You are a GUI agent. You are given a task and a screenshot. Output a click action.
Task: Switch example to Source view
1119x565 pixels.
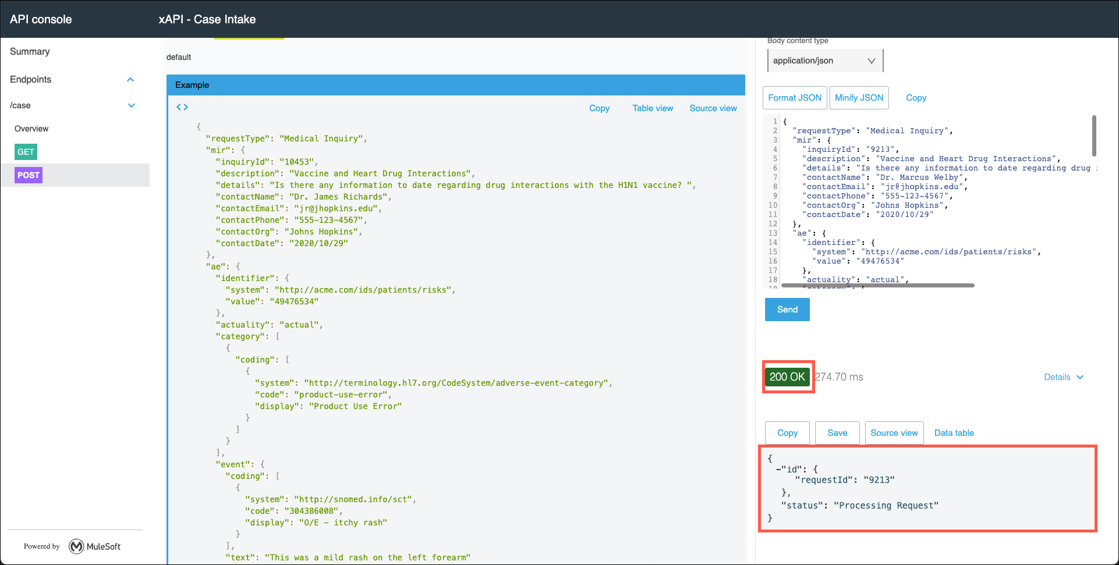[713, 108]
